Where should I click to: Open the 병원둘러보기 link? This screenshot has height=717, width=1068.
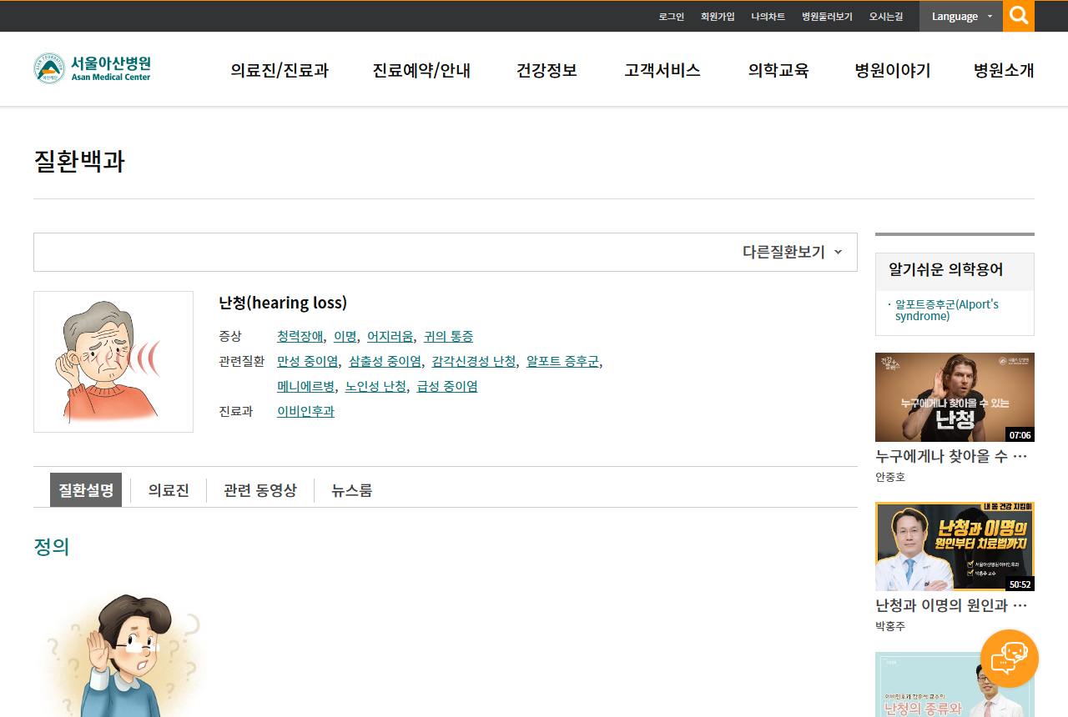pyautogui.click(x=827, y=17)
